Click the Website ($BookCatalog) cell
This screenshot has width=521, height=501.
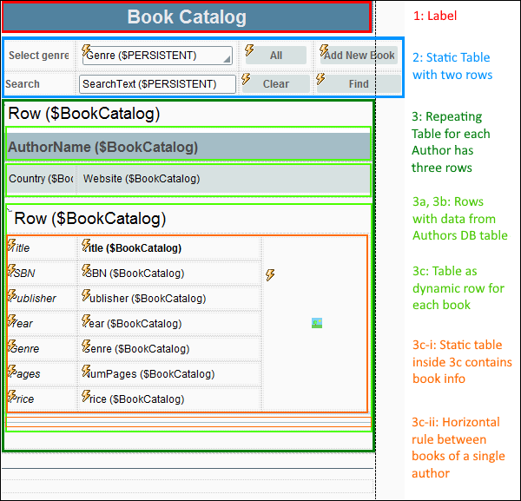tap(142, 179)
